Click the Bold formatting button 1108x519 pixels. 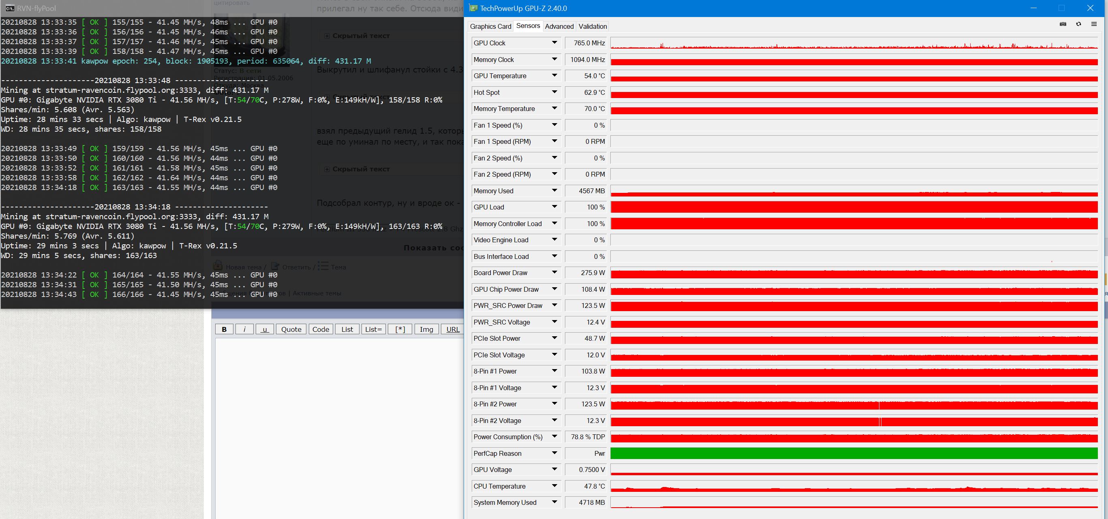pyautogui.click(x=224, y=329)
